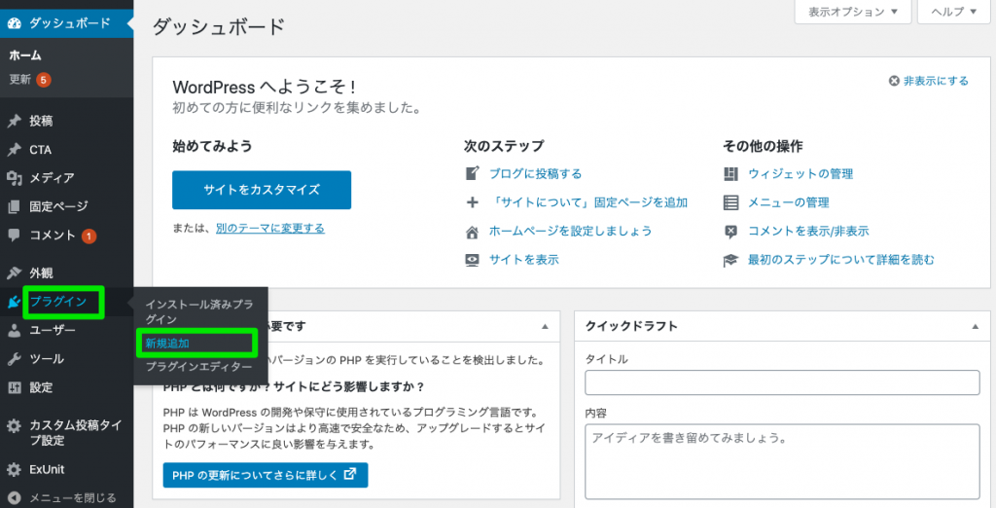Open the ヘルプ dropdown

[954, 12]
